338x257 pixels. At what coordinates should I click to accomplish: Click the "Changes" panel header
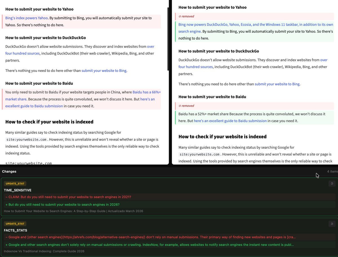(x=9, y=172)
